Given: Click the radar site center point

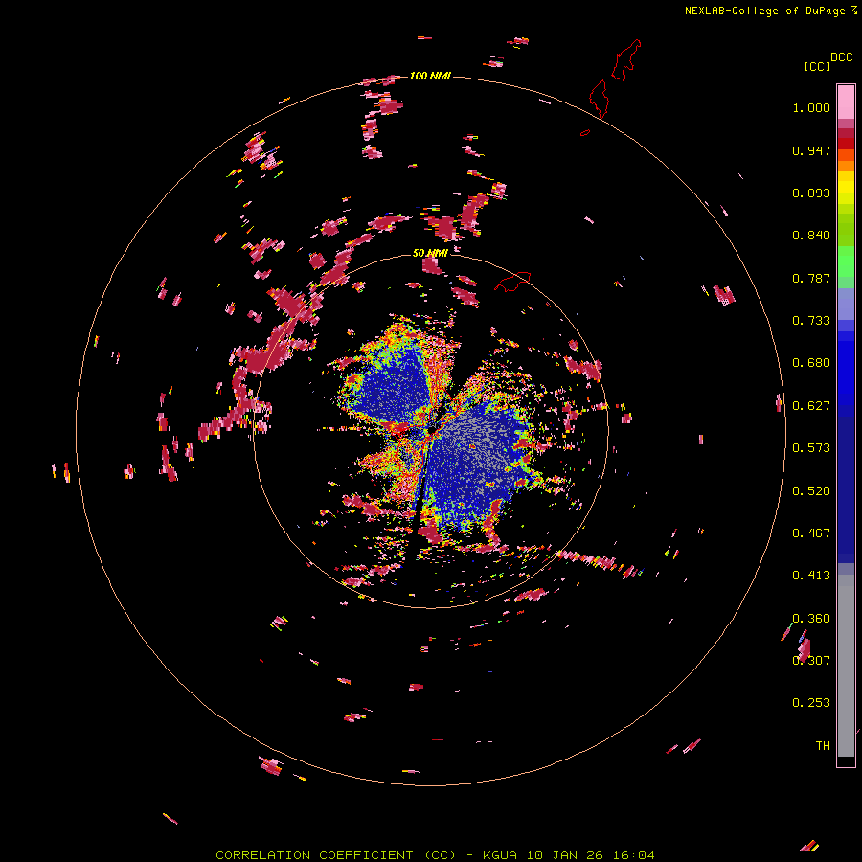Looking at the screenshot, I should point(432,428).
